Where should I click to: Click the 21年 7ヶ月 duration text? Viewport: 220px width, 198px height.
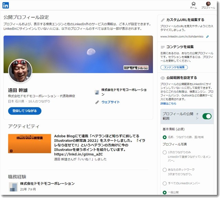[x=28, y=189]
